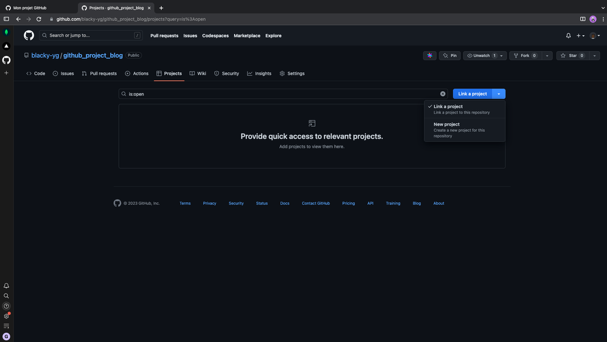Open the Terms footer link
This screenshot has height=342, width=607.
click(x=185, y=203)
